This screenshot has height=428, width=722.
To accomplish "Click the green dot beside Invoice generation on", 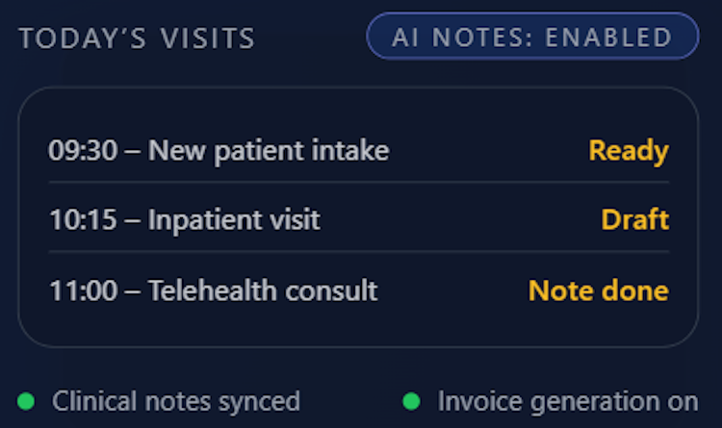I will 411,400.
